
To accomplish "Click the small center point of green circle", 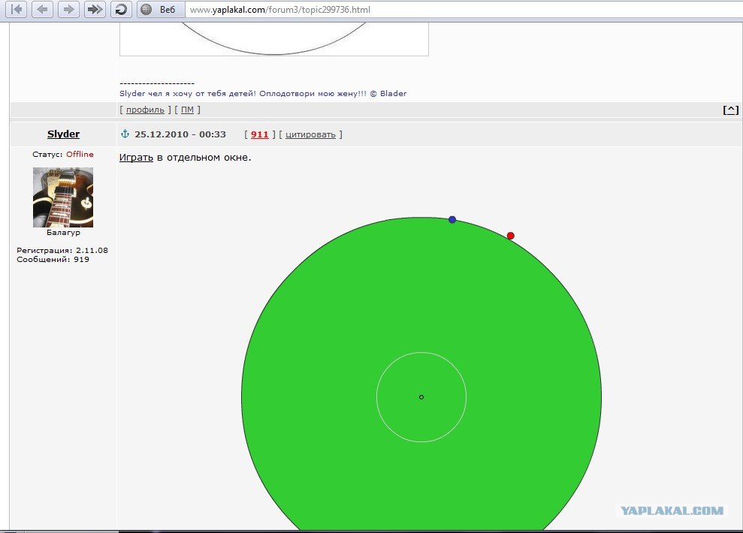I will coord(421,397).
